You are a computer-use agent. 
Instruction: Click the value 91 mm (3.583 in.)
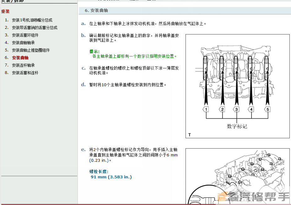click(x=111, y=177)
